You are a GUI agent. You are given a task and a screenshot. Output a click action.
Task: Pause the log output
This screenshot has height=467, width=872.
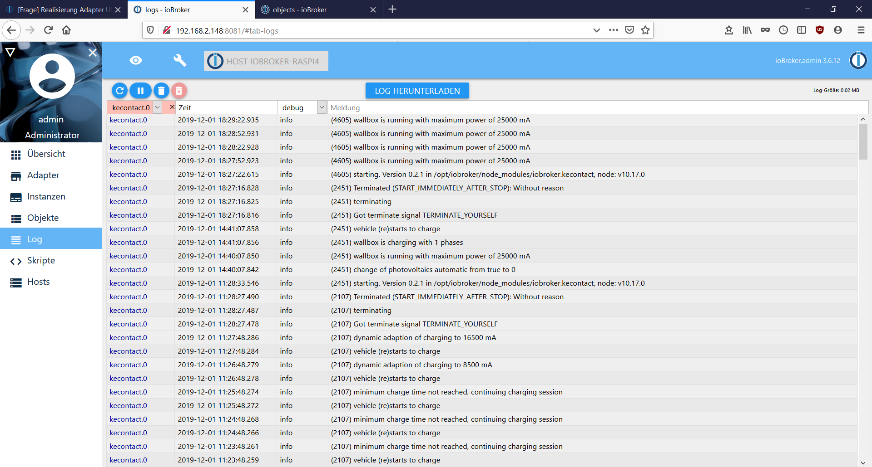(x=140, y=91)
